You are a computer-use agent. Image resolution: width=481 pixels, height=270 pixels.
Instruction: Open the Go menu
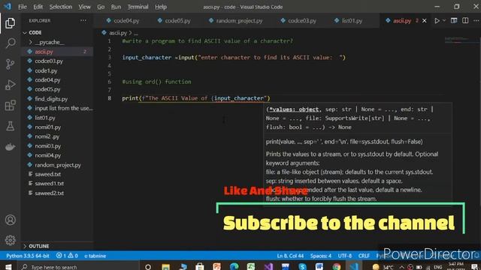(x=101, y=7)
